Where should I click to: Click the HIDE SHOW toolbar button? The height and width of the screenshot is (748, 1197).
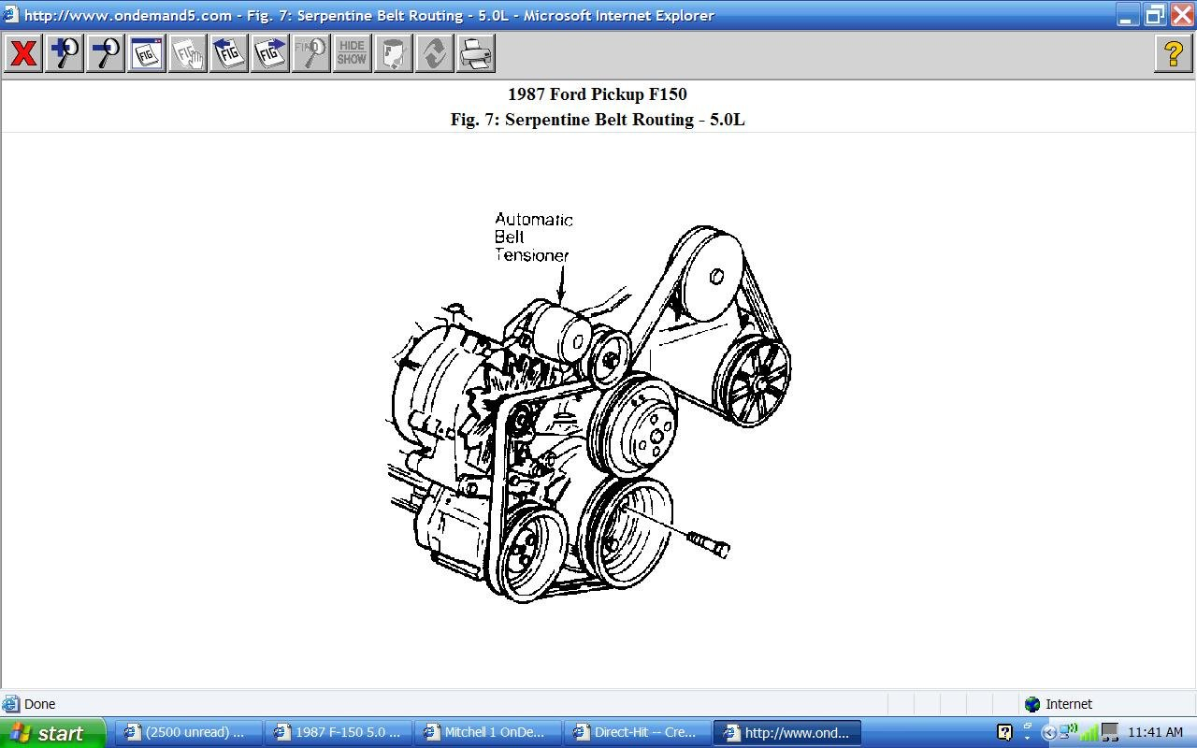[353, 53]
